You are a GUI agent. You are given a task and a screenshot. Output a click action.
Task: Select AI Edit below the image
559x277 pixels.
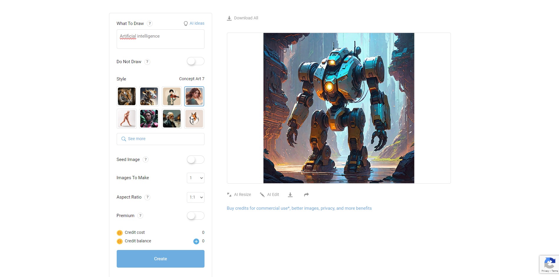pos(269,195)
